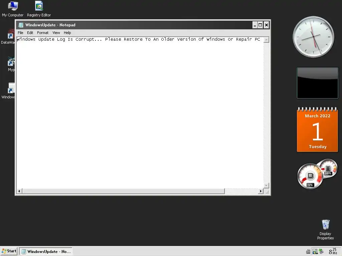Click the taskbar clock showing 8:25 PM

[333, 251]
